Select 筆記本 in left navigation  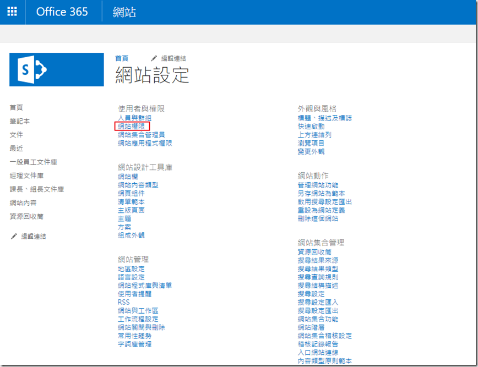20,121
